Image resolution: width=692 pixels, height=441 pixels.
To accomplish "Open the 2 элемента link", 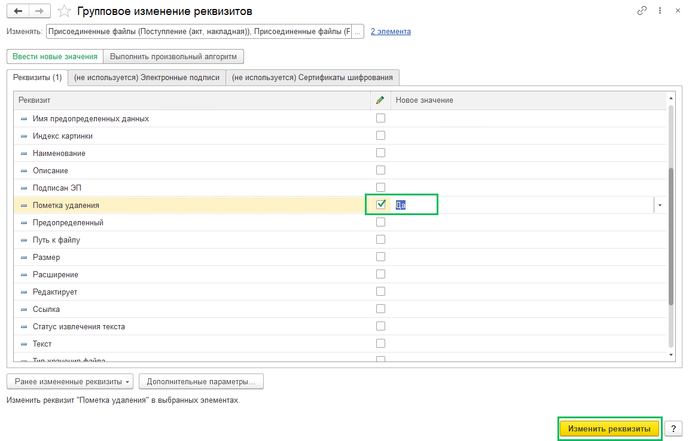I will (x=391, y=31).
